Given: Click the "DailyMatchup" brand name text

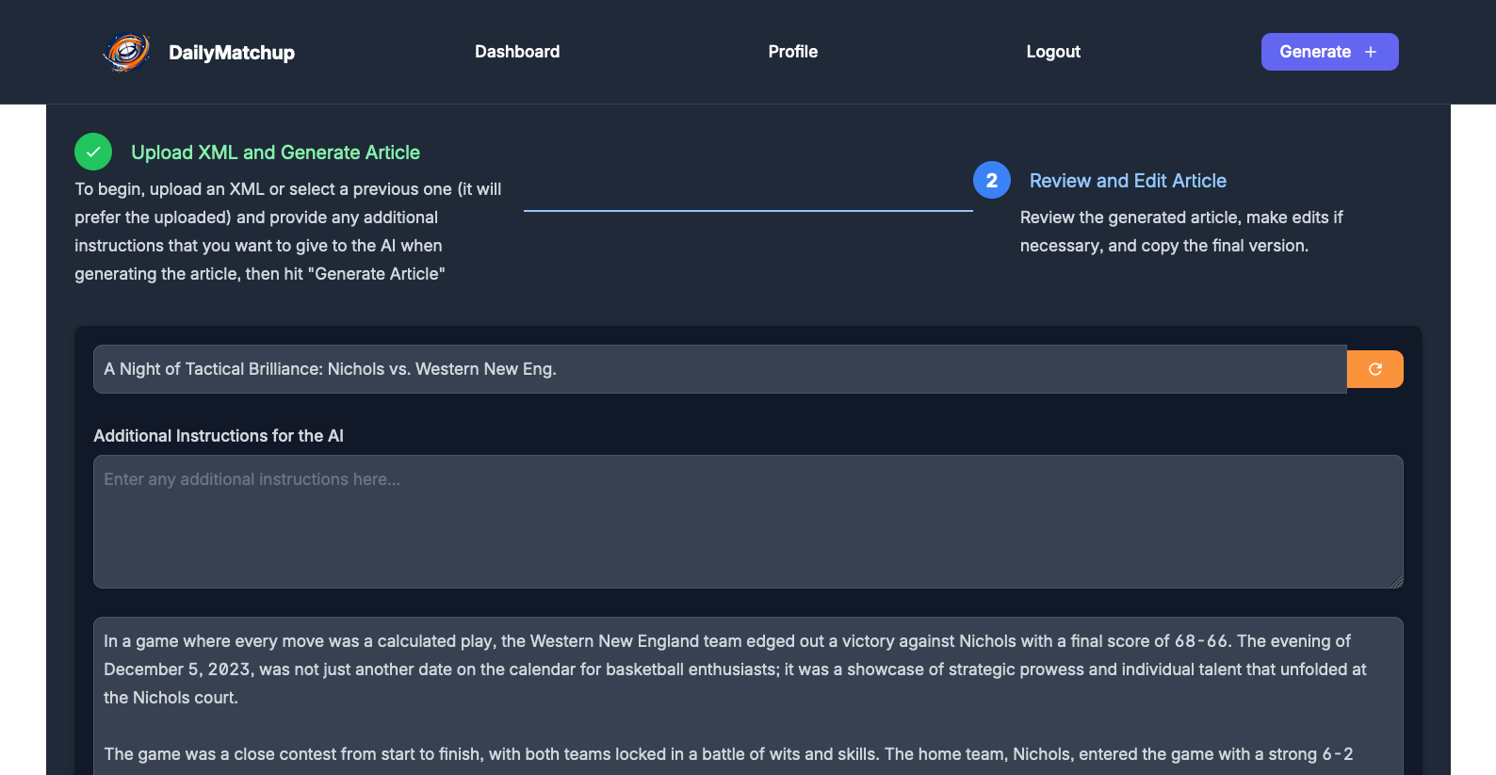Looking at the screenshot, I should (232, 53).
